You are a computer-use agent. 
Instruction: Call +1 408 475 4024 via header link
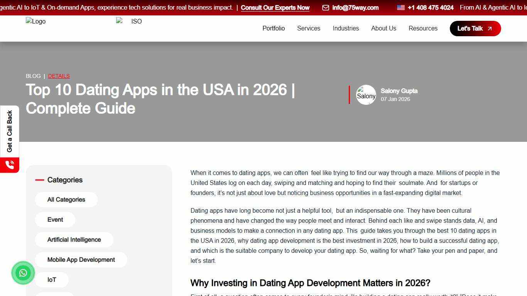(430, 7)
